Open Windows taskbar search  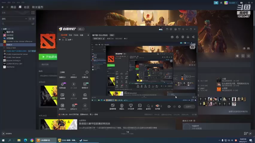(x=10, y=140)
